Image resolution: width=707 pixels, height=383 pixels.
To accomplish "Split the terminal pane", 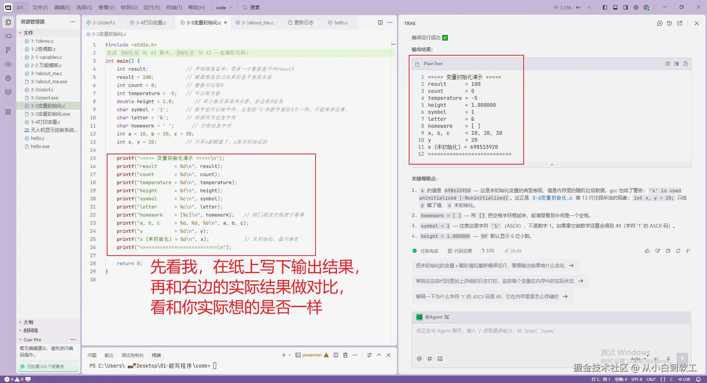I will [336, 355].
